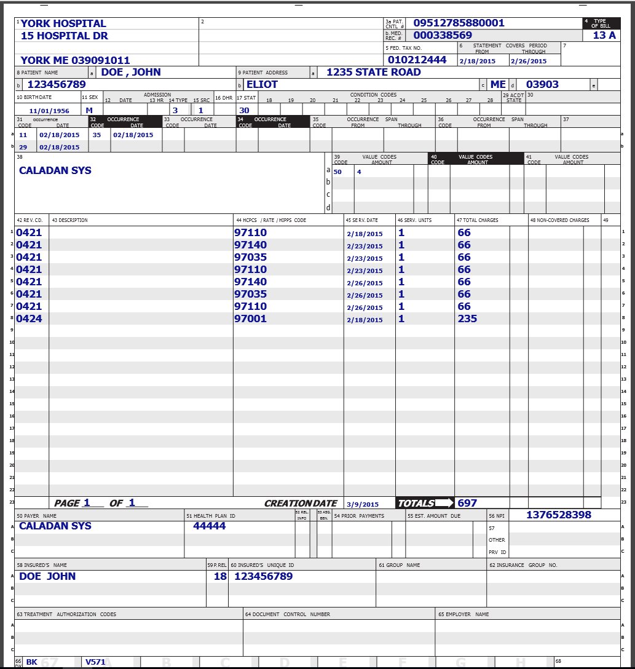Select occurrence code 11
This screenshot has width=635, height=669.
click(23, 135)
